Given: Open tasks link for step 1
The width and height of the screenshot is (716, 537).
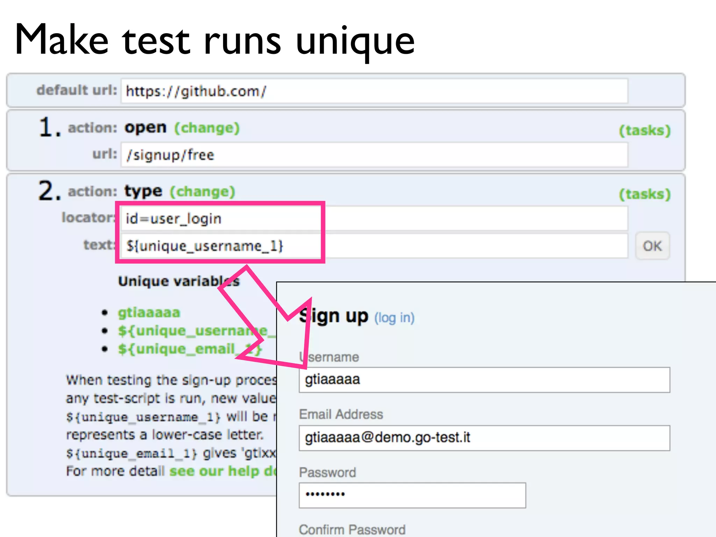Looking at the screenshot, I should 645,130.
